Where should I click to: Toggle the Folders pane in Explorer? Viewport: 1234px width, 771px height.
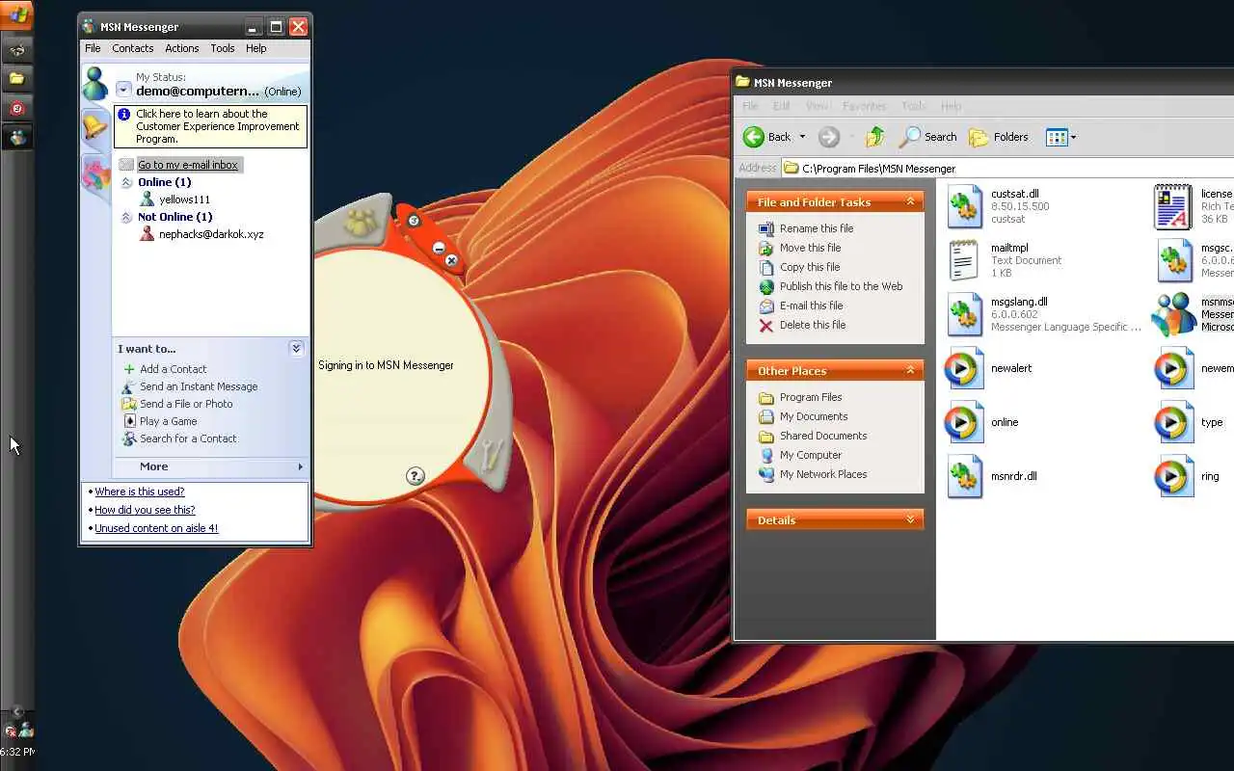tap(999, 137)
